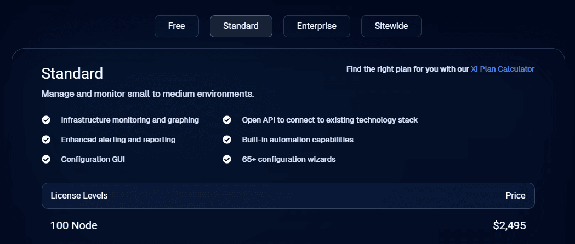Click 'Configuration GUI' feature text
575x244 pixels.
tap(93, 160)
